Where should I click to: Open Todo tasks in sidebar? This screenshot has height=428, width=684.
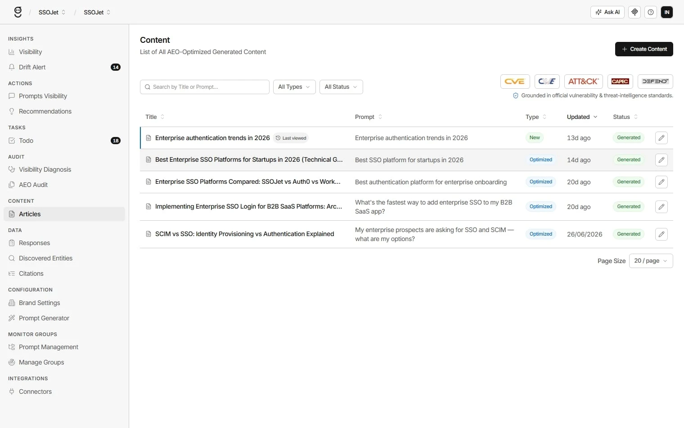coord(64,141)
